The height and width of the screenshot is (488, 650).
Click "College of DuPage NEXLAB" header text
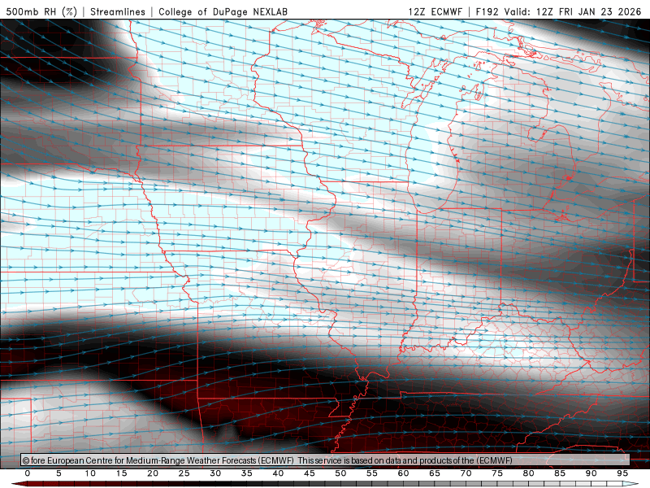223,11
